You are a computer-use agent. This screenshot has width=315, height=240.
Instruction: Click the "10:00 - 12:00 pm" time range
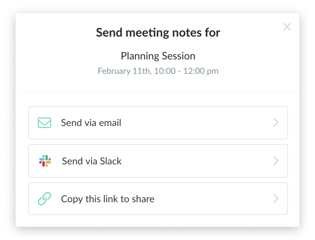click(x=186, y=71)
